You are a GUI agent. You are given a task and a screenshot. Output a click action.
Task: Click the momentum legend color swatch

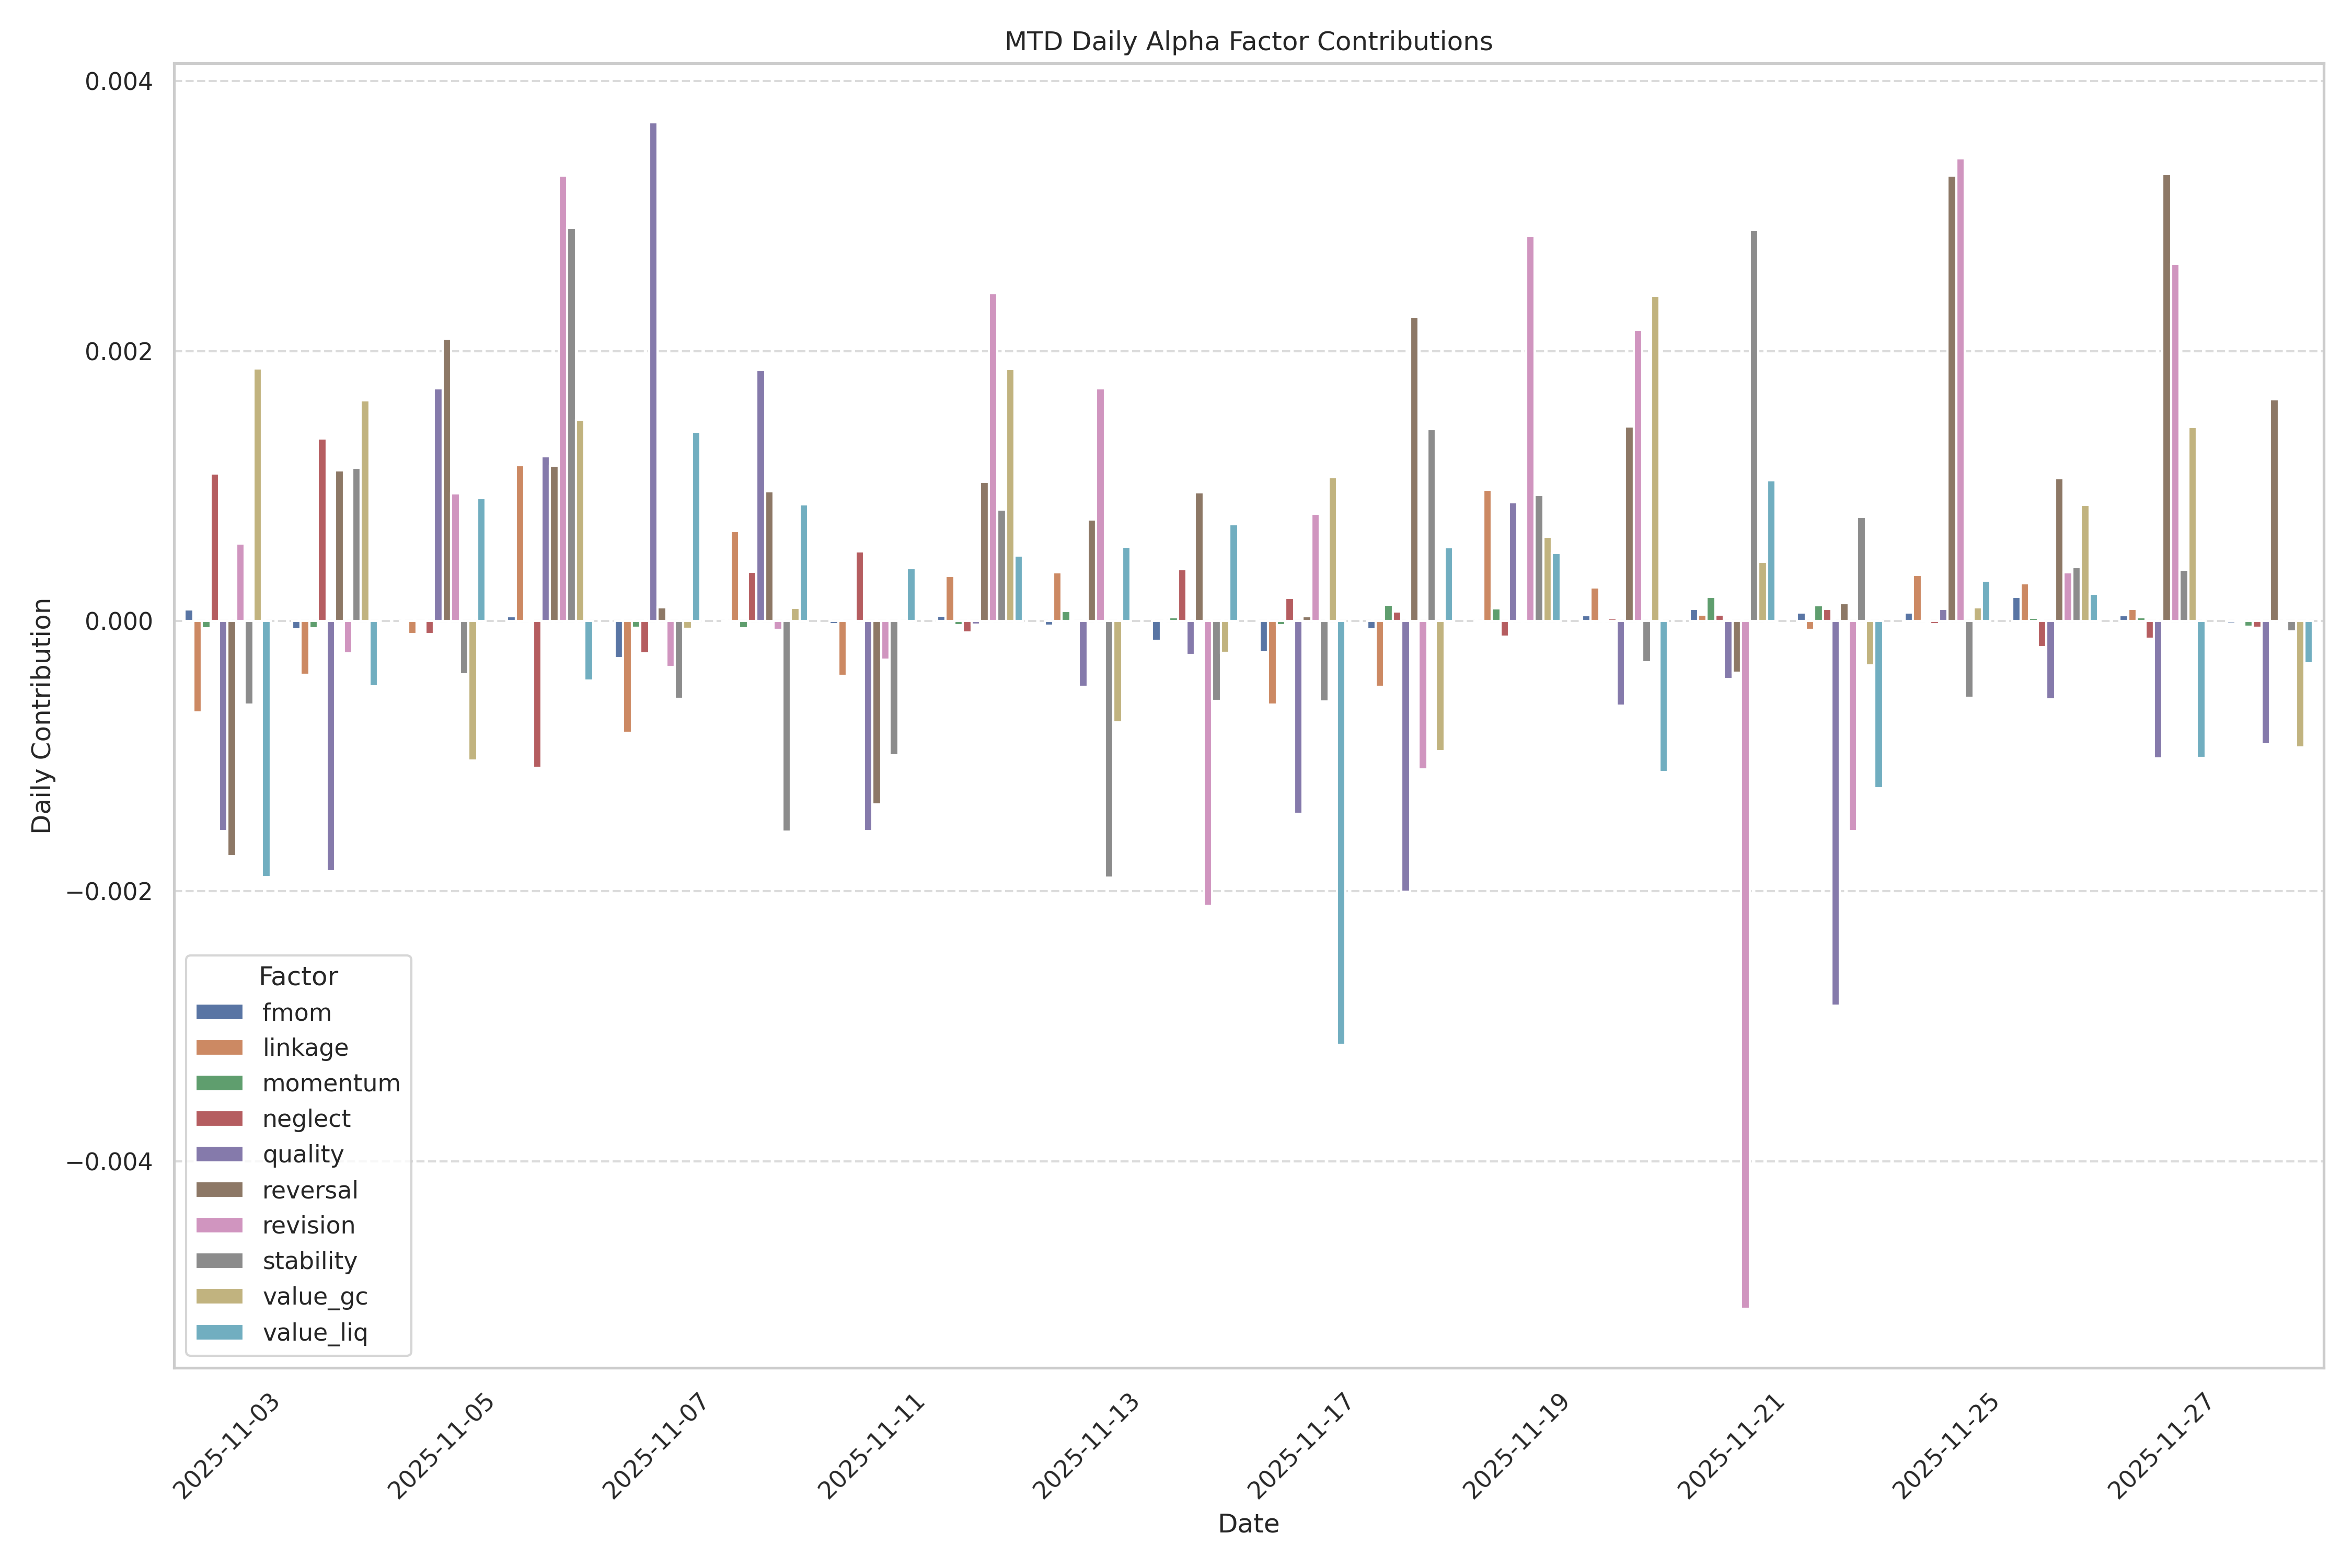click(219, 1083)
